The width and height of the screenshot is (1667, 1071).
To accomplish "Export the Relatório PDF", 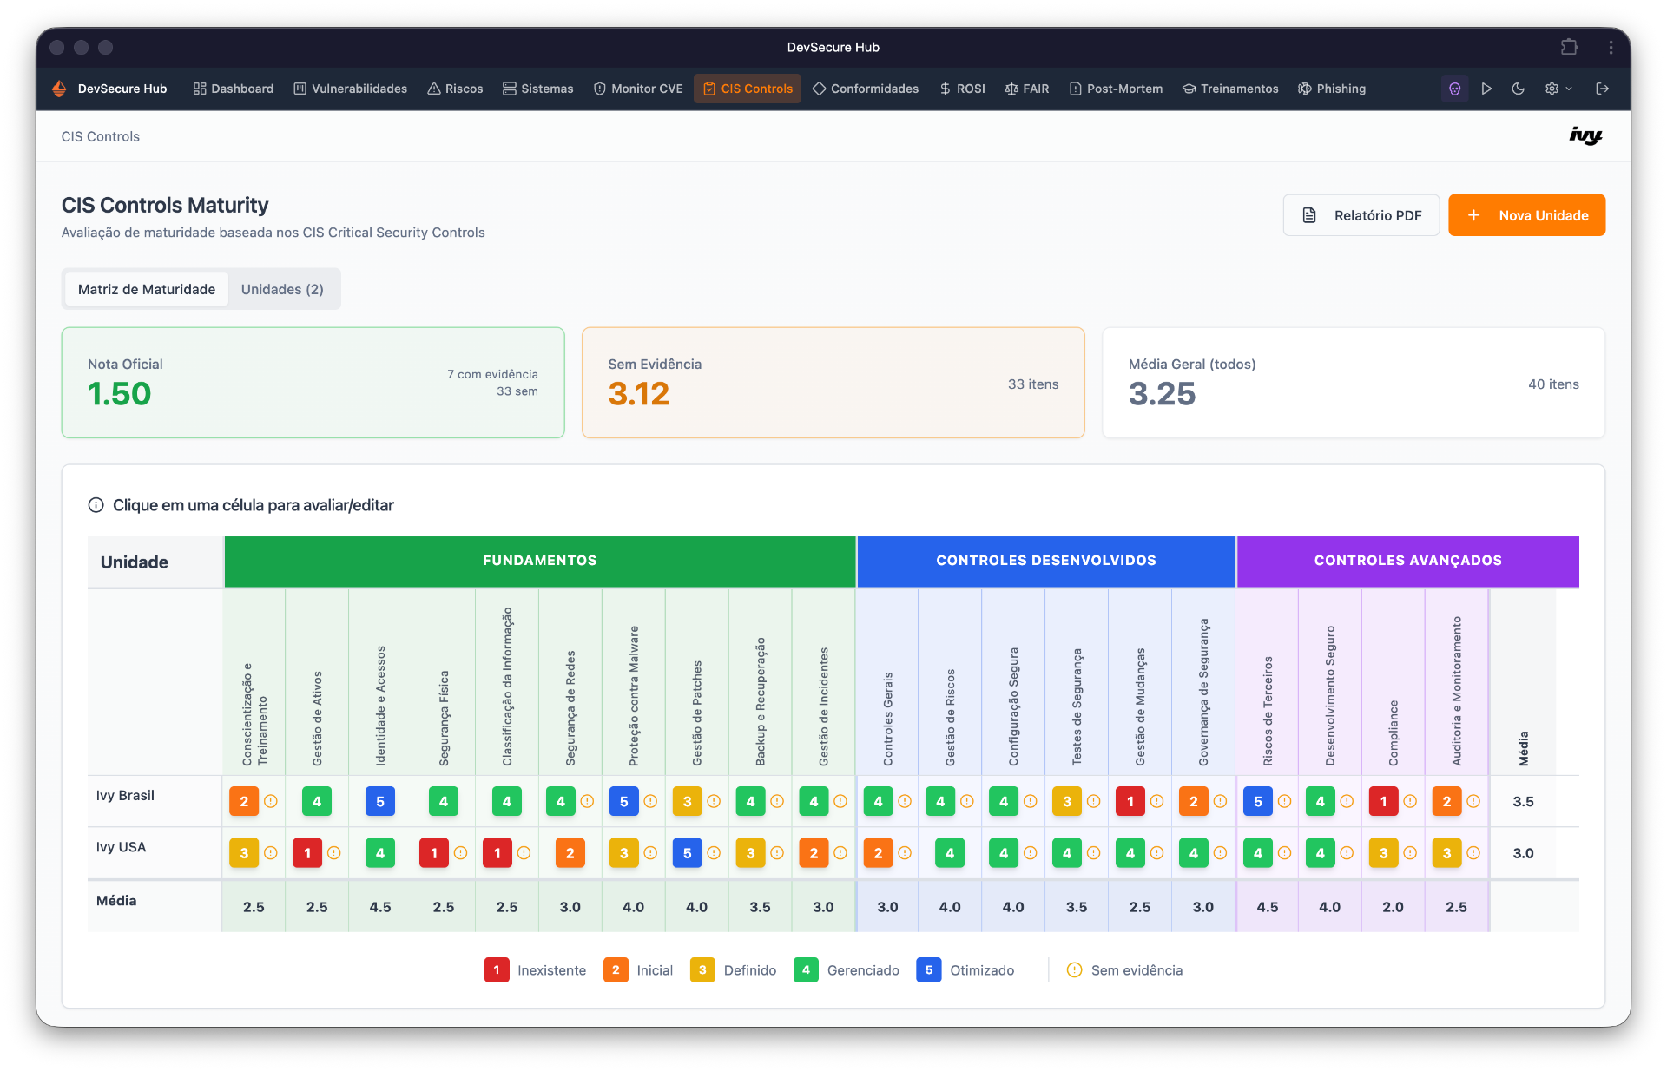I will [1361, 215].
